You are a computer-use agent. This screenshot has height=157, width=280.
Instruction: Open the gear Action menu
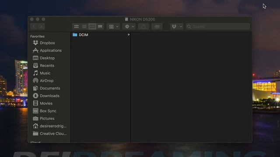coord(129,27)
